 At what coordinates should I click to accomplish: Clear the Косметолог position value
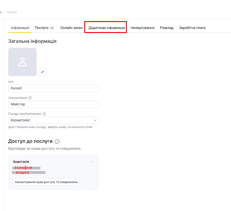point(95,120)
